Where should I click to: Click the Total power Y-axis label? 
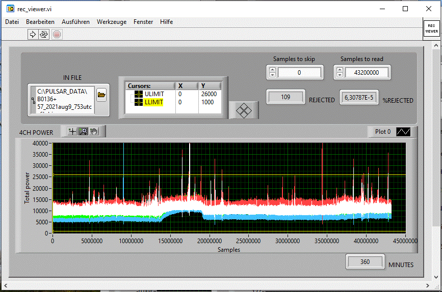click(27, 188)
